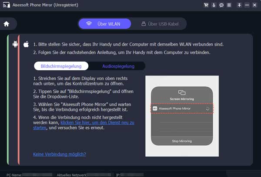Close the Phone Mirror window
The image size is (261, 177).
255,5
